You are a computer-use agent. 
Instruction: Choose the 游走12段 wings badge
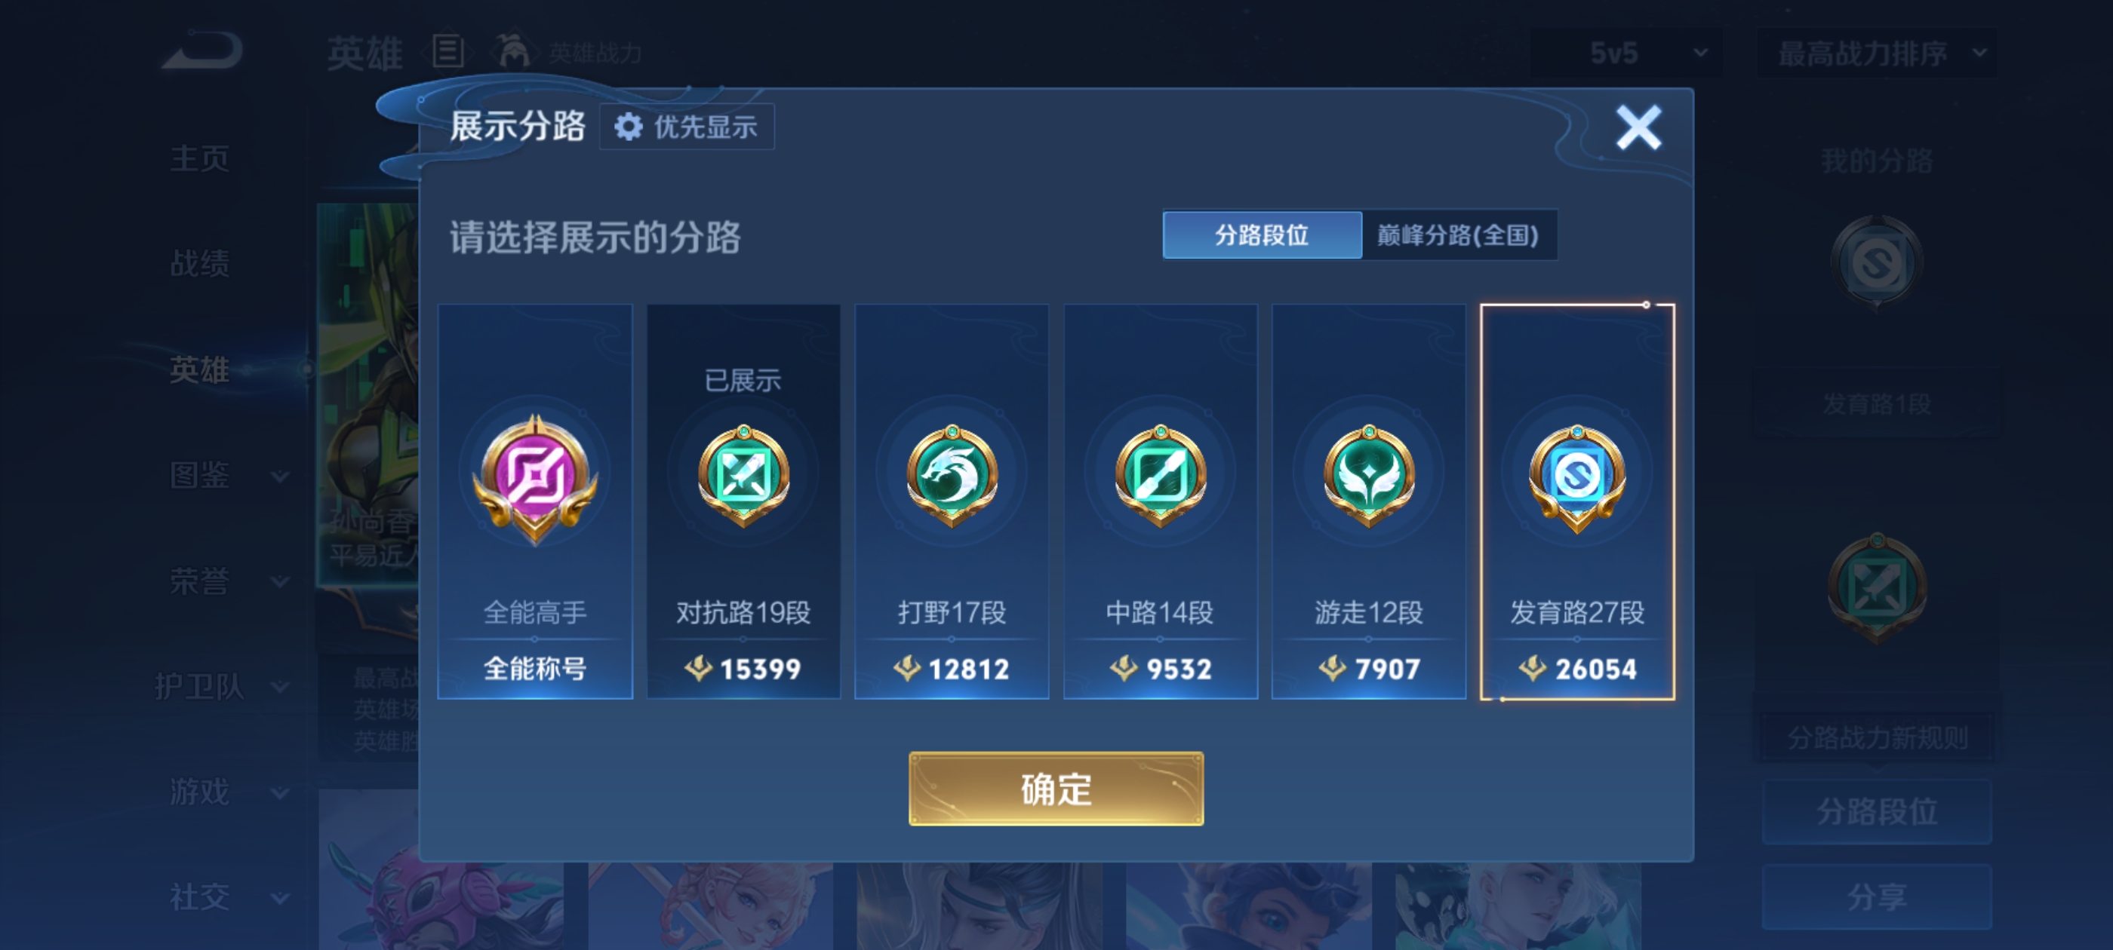pyautogui.click(x=1368, y=476)
